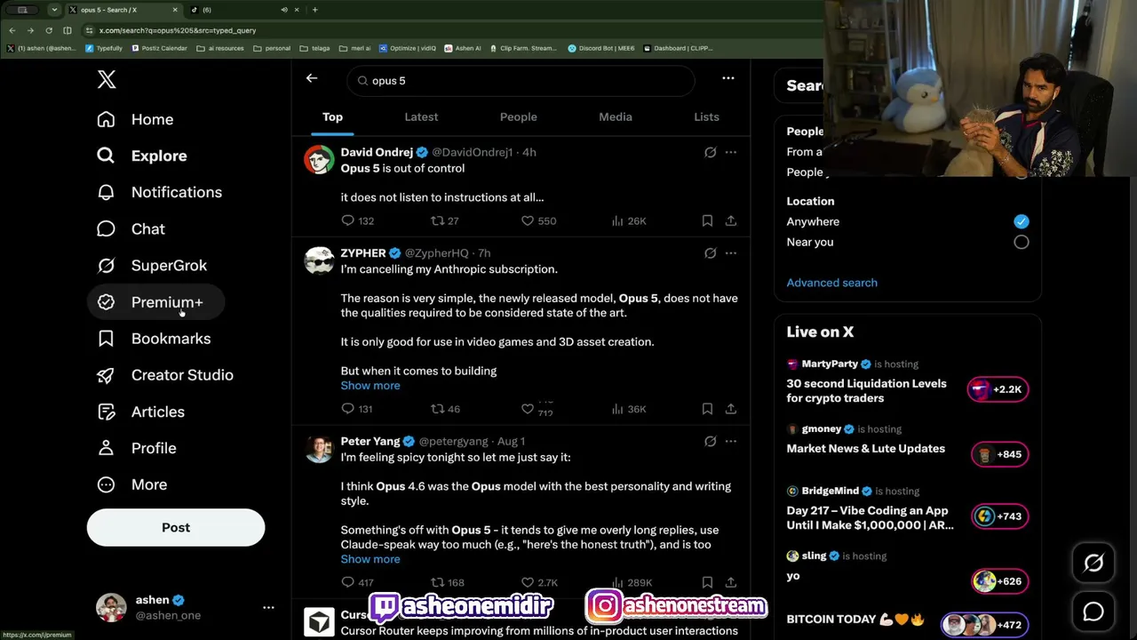Open more options on Peter Yang's post
The width and height of the screenshot is (1137, 640).
click(x=731, y=441)
